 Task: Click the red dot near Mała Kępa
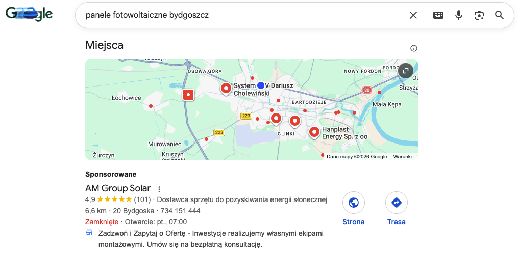[379, 92]
